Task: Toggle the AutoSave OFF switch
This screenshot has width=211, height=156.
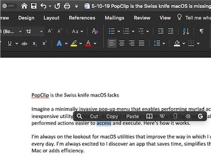Action: [x=9, y=6]
